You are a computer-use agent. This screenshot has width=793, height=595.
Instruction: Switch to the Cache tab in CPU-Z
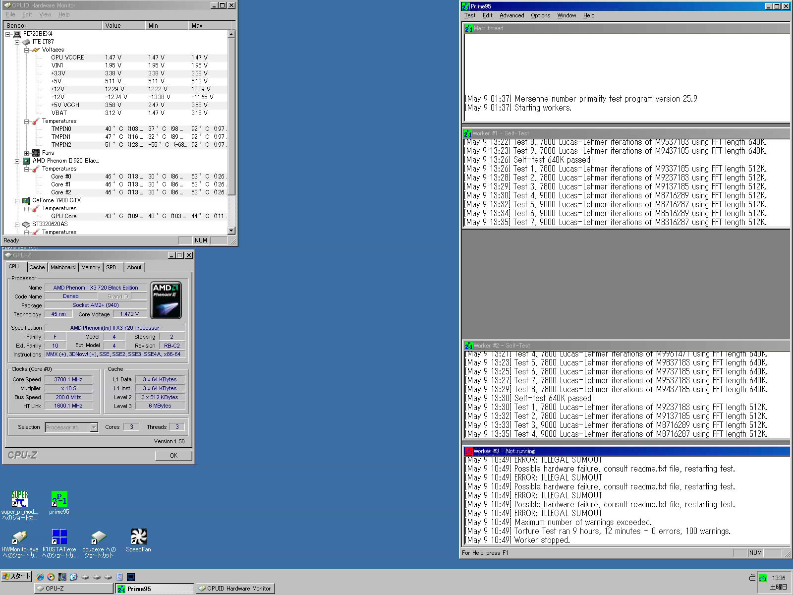pyautogui.click(x=37, y=267)
